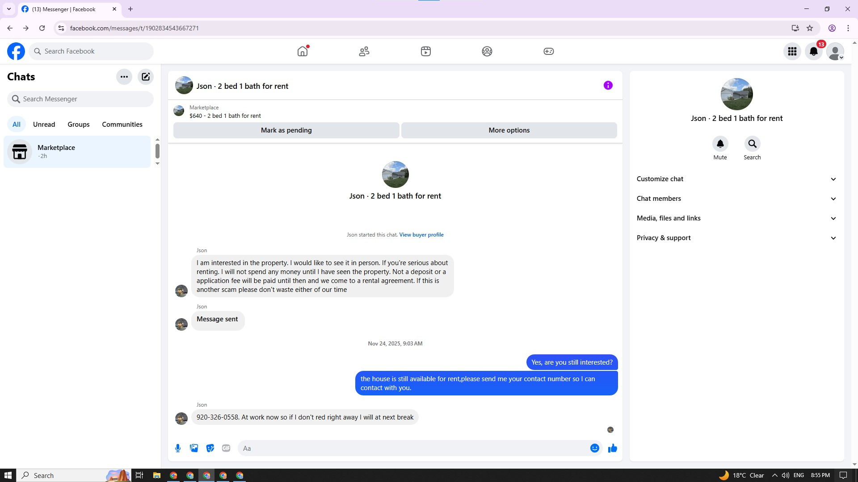Viewport: 858px width, 482px height.
Task: Click the voice clip microphone icon
Action: click(x=178, y=448)
